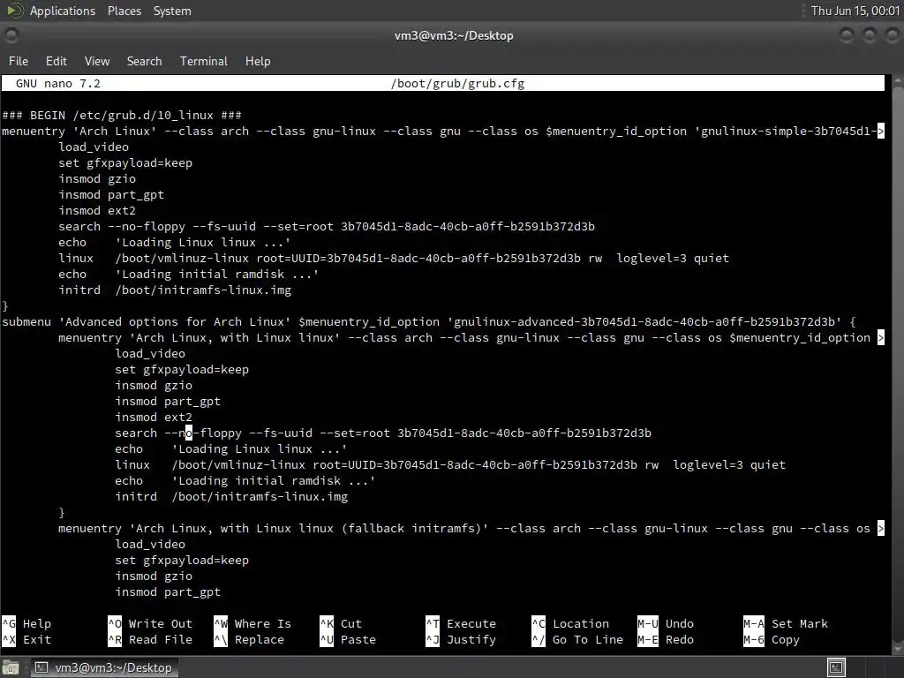This screenshot has width=904, height=678.
Task: Click the workspace switcher icon in bottom panel
Action: pos(837,667)
